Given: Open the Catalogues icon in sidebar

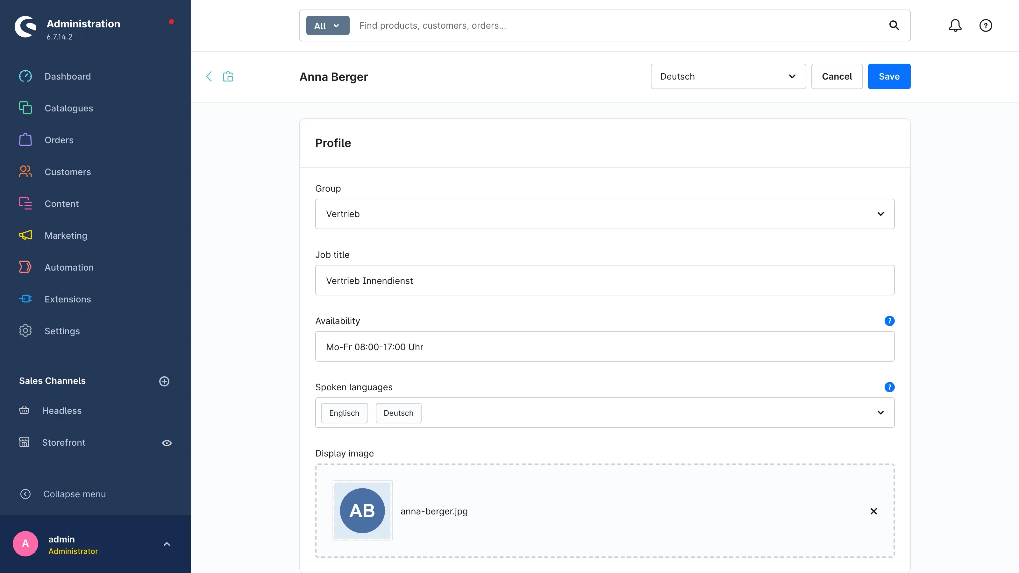Looking at the screenshot, I should pyautogui.click(x=25, y=108).
